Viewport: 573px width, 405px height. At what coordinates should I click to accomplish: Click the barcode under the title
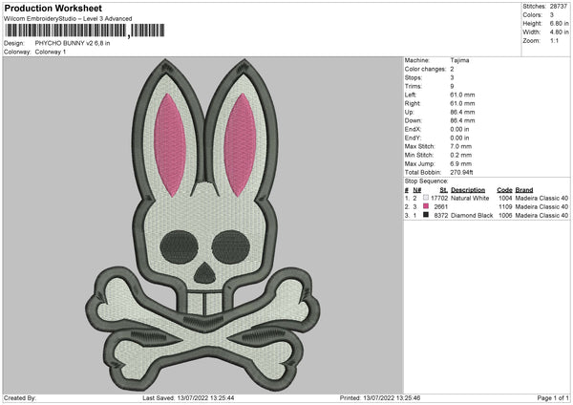coord(85,31)
